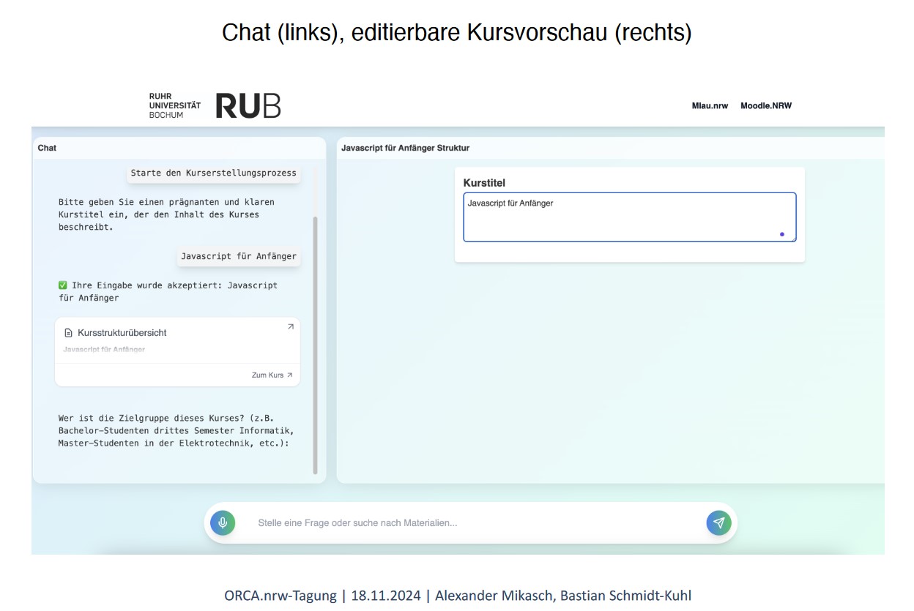Open the Kursstrukturübersicht card title

click(122, 333)
